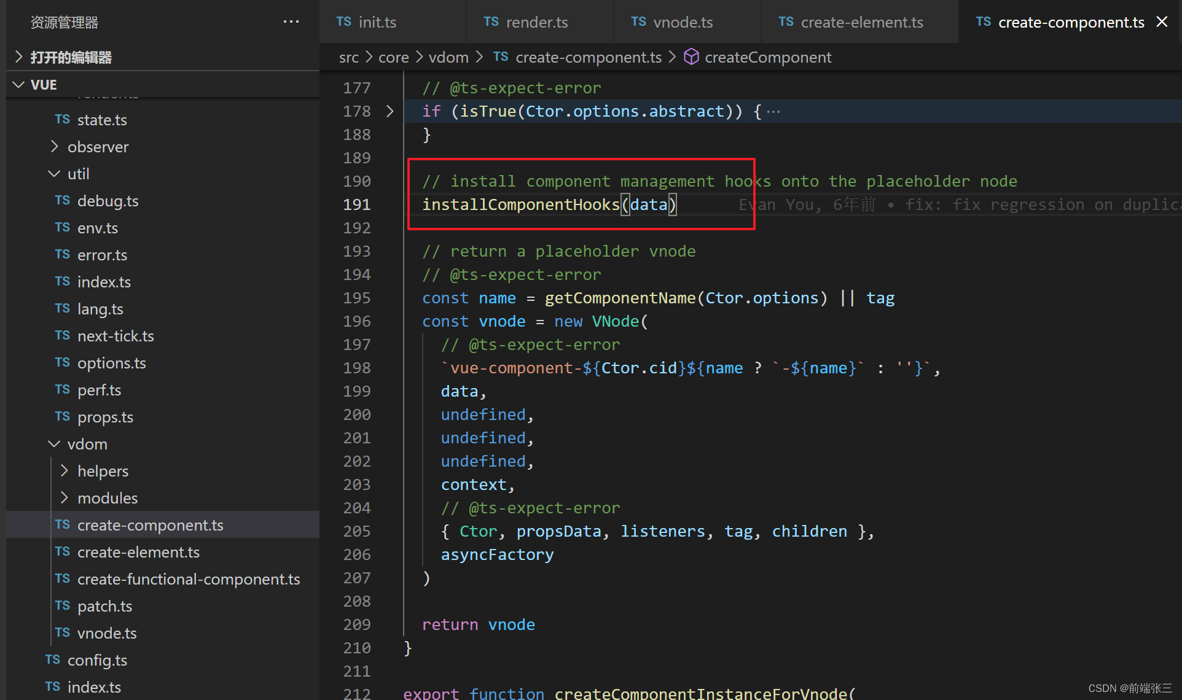This screenshot has width=1182, height=700.
Task: Click the core breadcrumb segment
Action: [x=393, y=57]
